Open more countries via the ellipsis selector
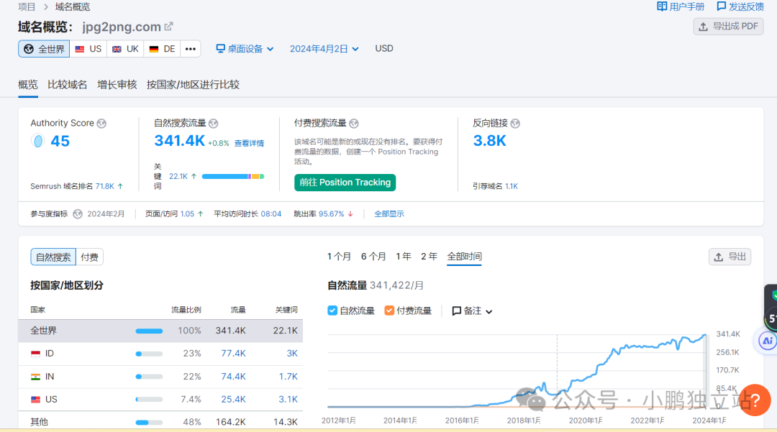Image resolution: width=777 pixels, height=432 pixels. point(190,49)
